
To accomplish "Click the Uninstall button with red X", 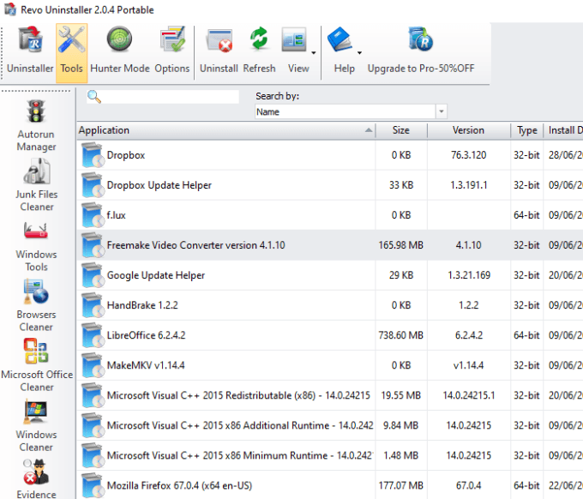I will (219, 51).
